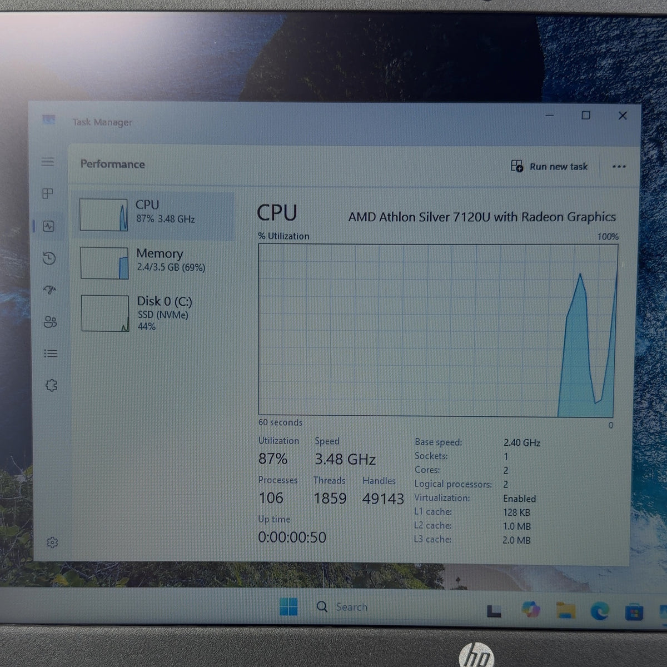Open Microsoft Store from the taskbar
The height and width of the screenshot is (667, 667).
click(634, 612)
